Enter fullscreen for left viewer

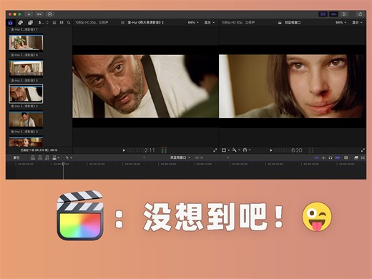[215, 150]
